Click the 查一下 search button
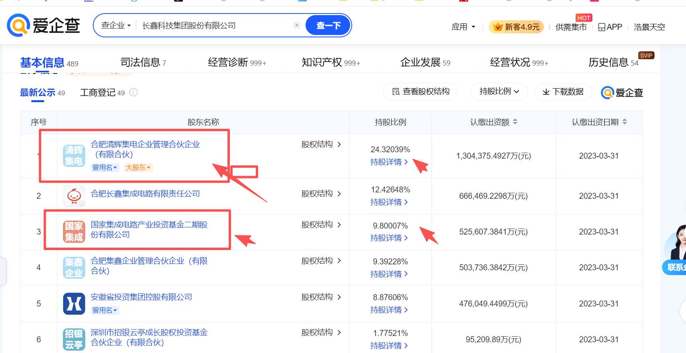Viewport: 686px width, 353px height. coord(328,25)
